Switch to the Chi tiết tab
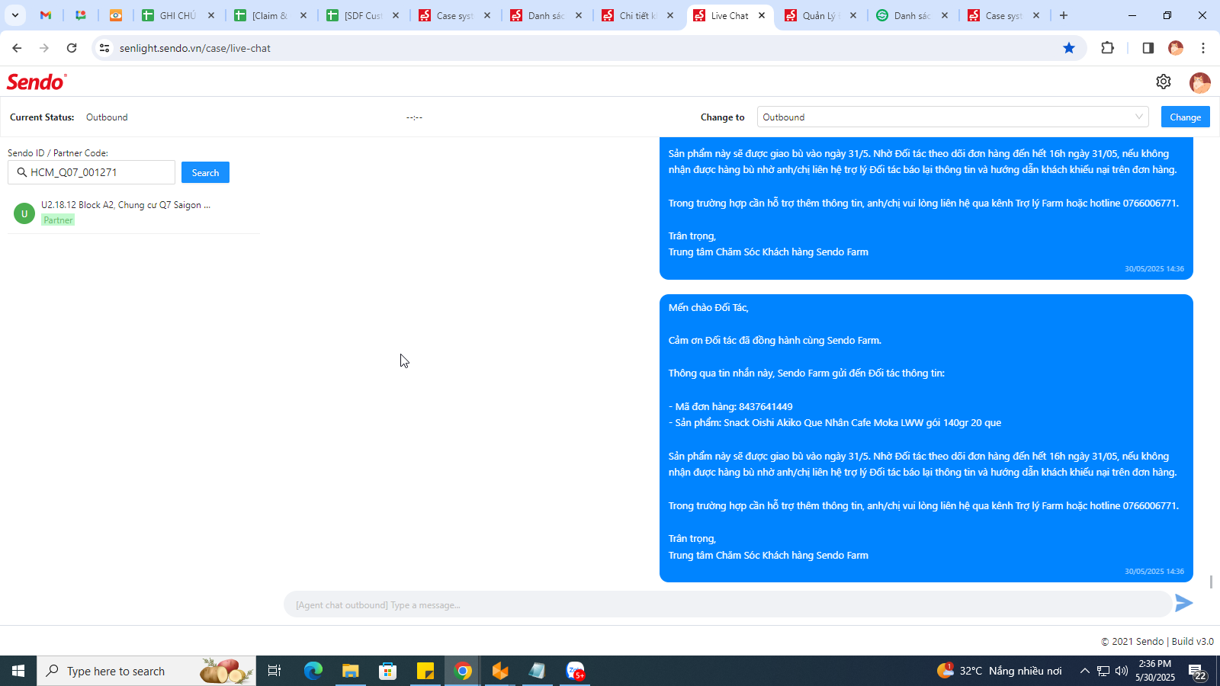1220x686 pixels. tap(637, 15)
